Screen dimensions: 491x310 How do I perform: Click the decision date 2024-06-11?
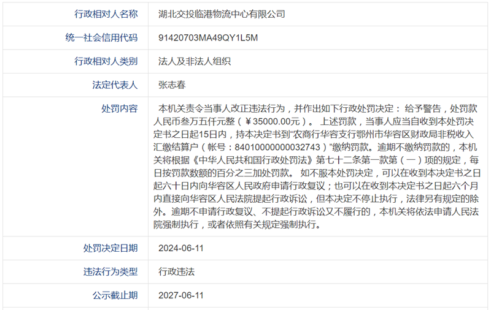click(x=180, y=248)
